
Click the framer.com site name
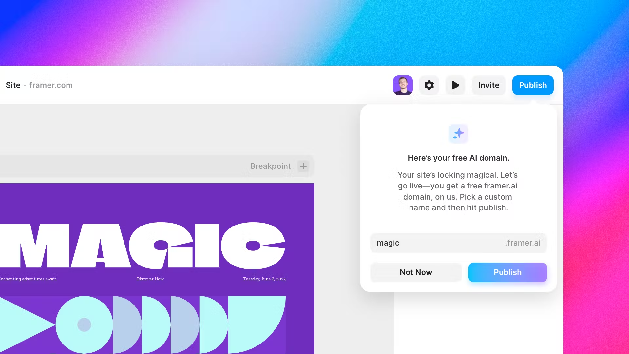(51, 85)
